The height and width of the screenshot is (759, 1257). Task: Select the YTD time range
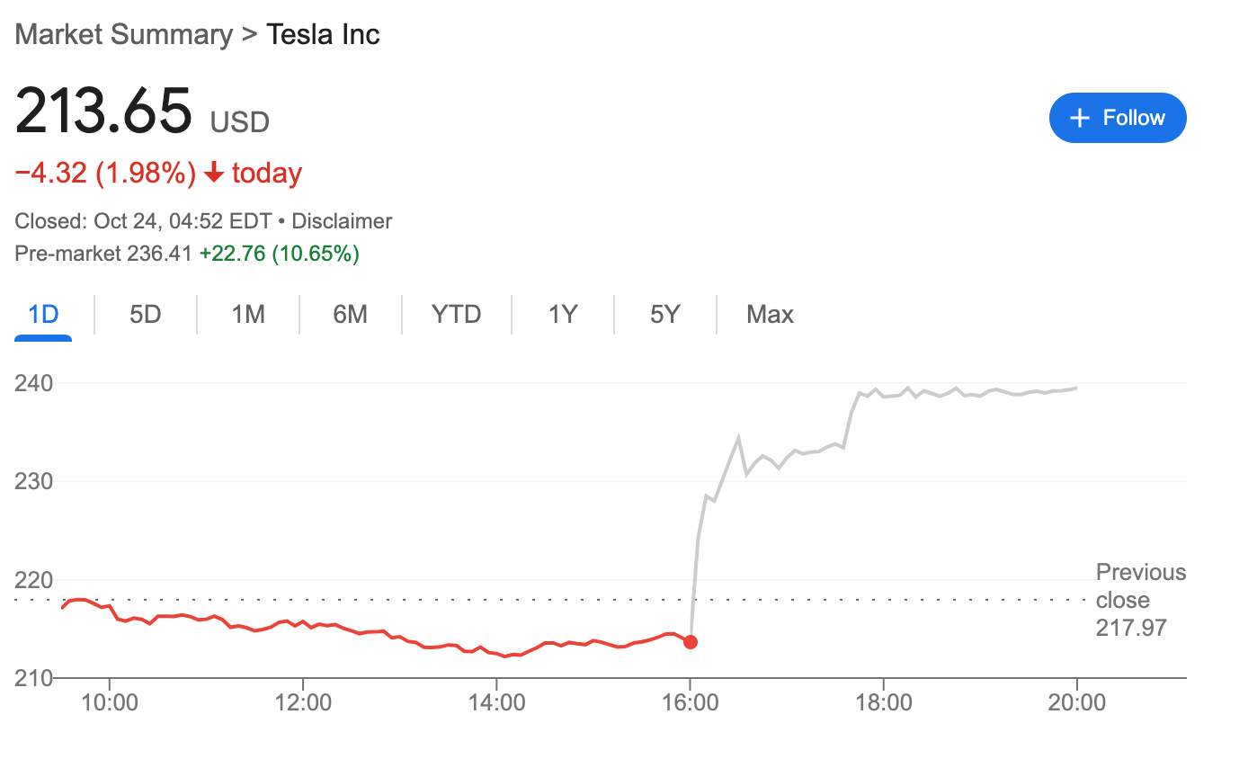tap(457, 314)
